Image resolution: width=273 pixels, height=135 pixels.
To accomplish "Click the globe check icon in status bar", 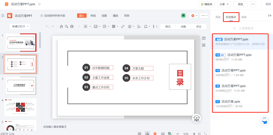I will (170, 133).
